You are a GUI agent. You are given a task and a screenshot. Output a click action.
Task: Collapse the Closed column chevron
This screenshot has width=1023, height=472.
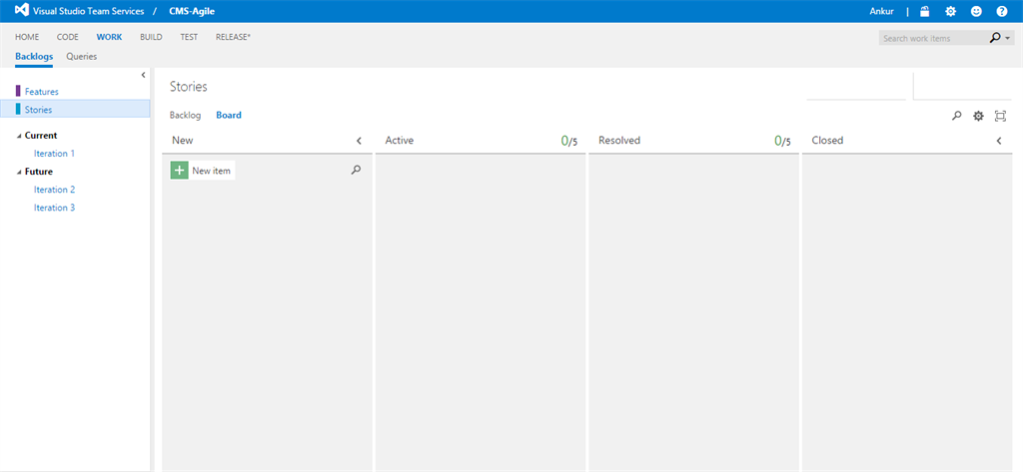tap(999, 140)
